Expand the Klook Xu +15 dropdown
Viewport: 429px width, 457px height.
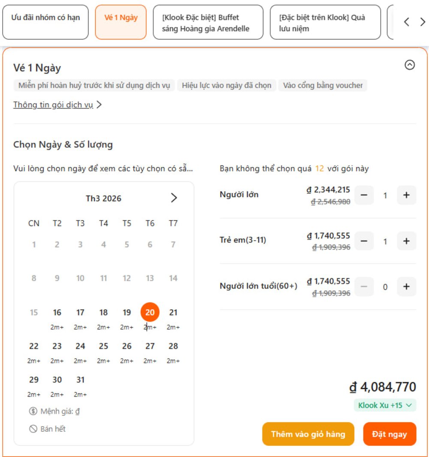[x=385, y=405]
